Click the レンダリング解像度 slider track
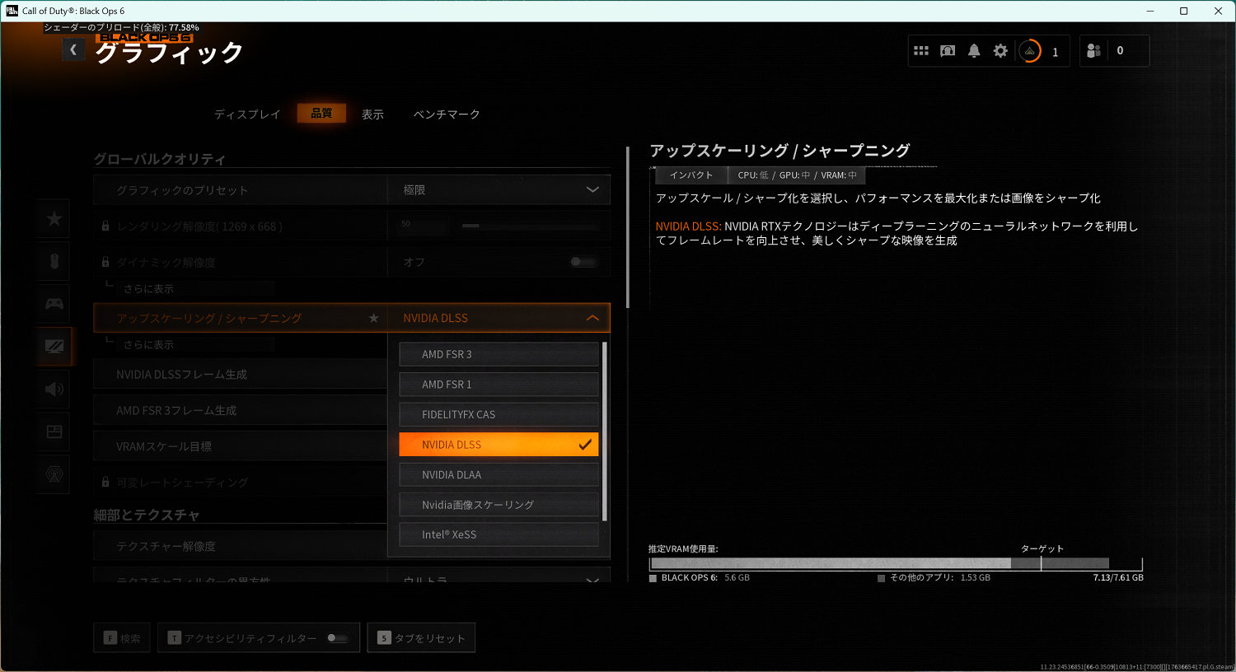 tap(529, 226)
